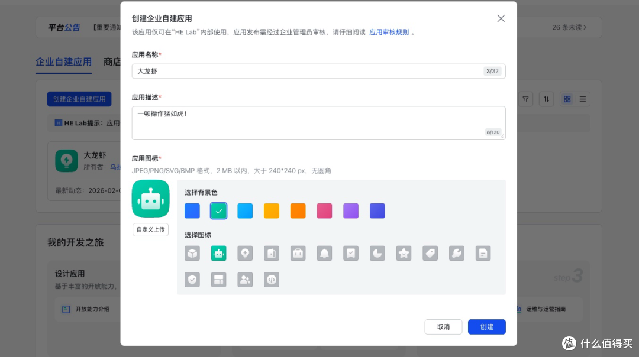Choose the code brackets app icon

pos(272,280)
